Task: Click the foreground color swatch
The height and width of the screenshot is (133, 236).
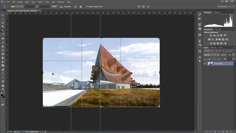Action: [2, 95]
